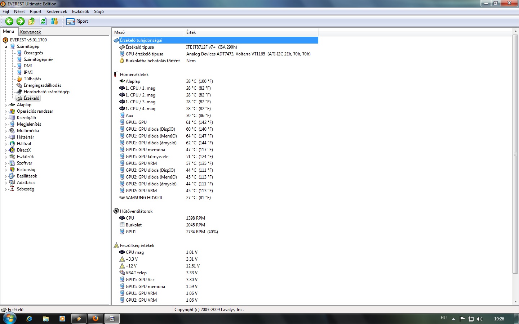The image size is (519, 324).
Task: Click the Adatbázis tree icon
Action: 12,183
